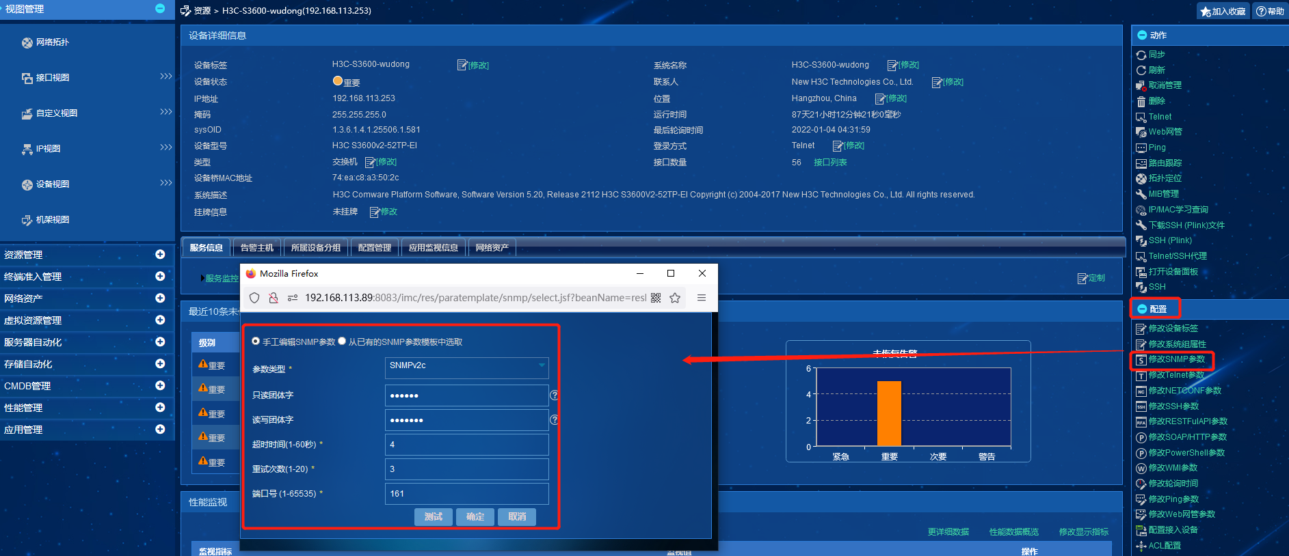1289x556 pixels.
Task: Run the Ping action icon
Action: click(1141, 148)
